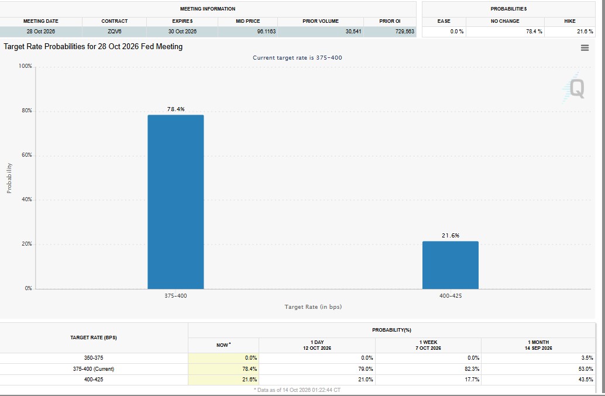Click contract cell ZQV6
This screenshot has height=396, width=605.
[x=114, y=32]
